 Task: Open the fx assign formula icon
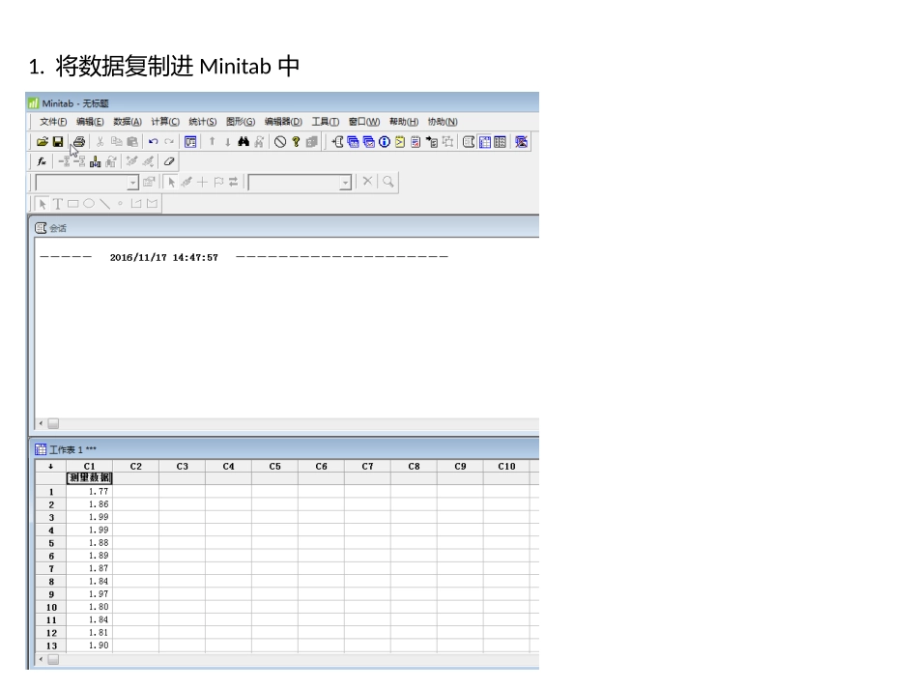click(42, 161)
